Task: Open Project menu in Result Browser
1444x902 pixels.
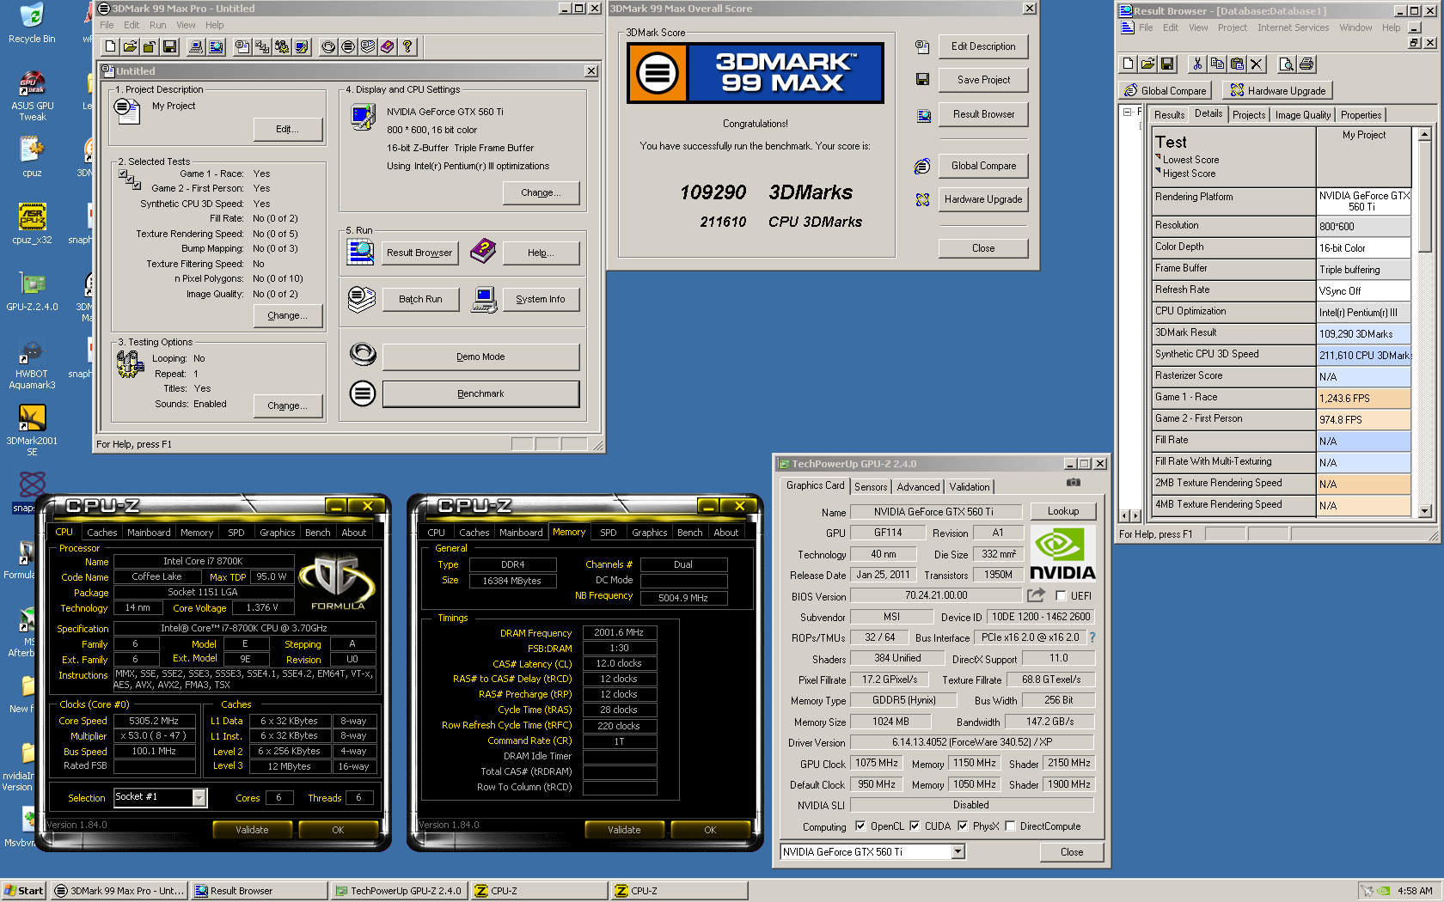Action: [x=1232, y=27]
